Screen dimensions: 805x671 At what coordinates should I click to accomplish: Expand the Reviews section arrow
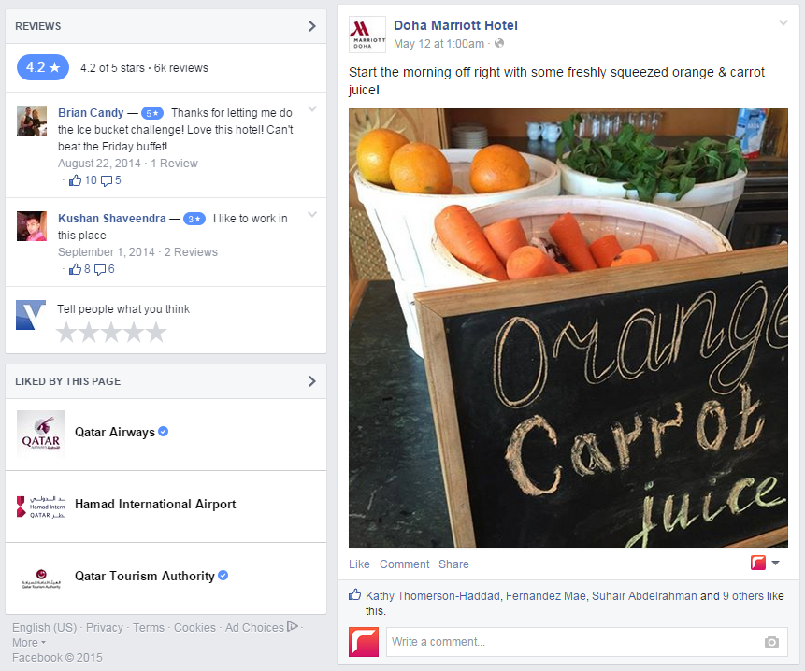pos(311,26)
